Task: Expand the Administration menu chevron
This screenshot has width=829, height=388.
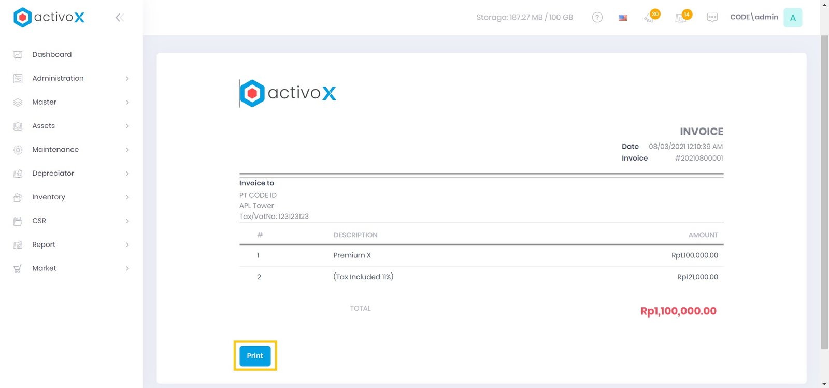Action: 127,79
